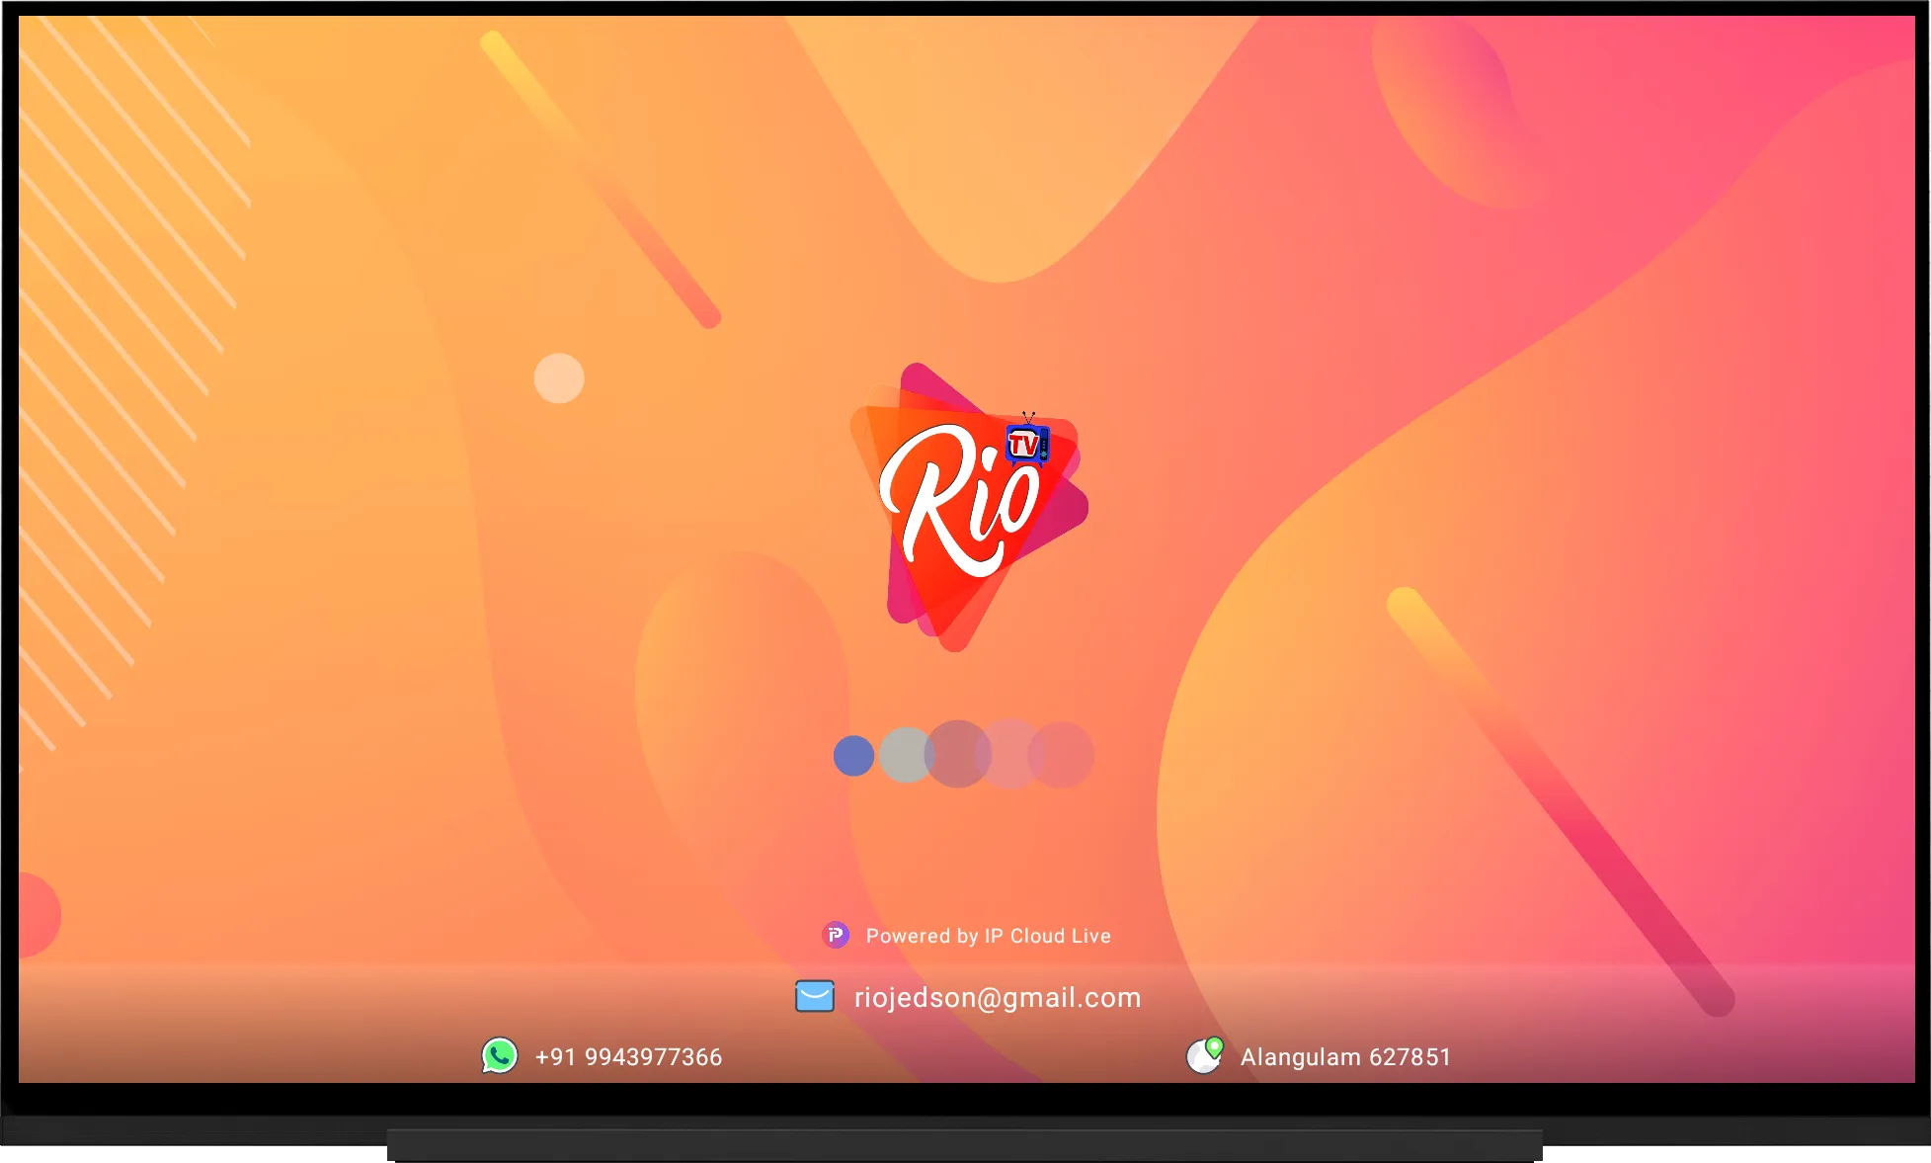The width and height of the screenshot is (1931, 1163).
Task: Click the email envelope icon
Action: tap(815, 996)
